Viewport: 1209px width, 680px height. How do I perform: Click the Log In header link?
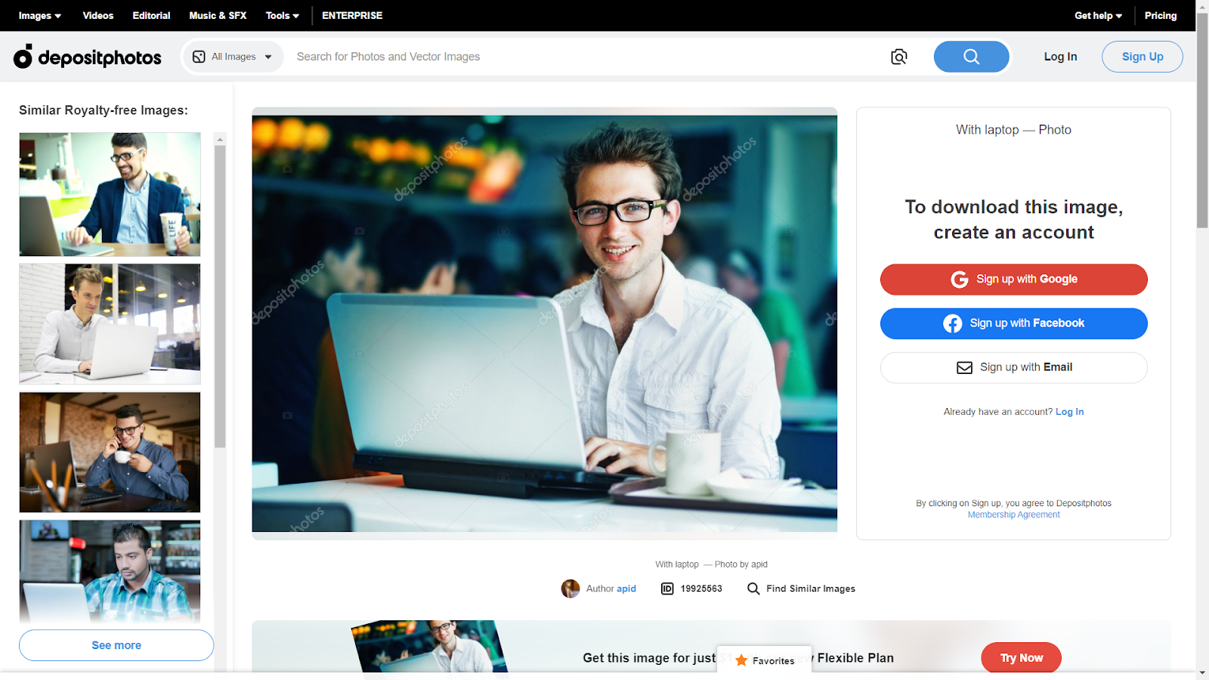[x=1061, y=57]
